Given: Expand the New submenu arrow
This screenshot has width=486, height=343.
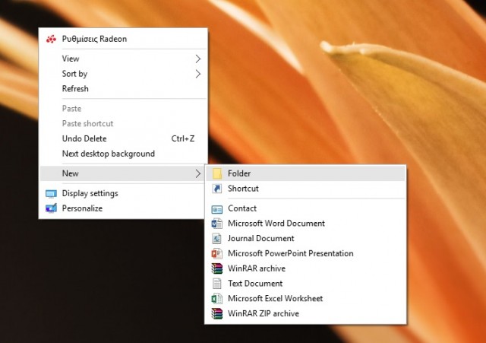Looking at the screenshot, I should click(x=198, y=173).
